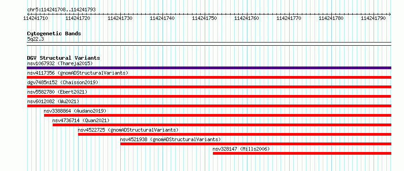Click the red bar under nsv3388864
The height and width of the screenshot is (171, 404).
coord(218,115)
